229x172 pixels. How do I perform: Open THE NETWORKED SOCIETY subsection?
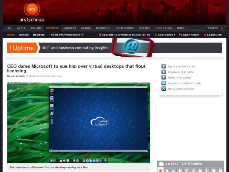click(66, 35)
